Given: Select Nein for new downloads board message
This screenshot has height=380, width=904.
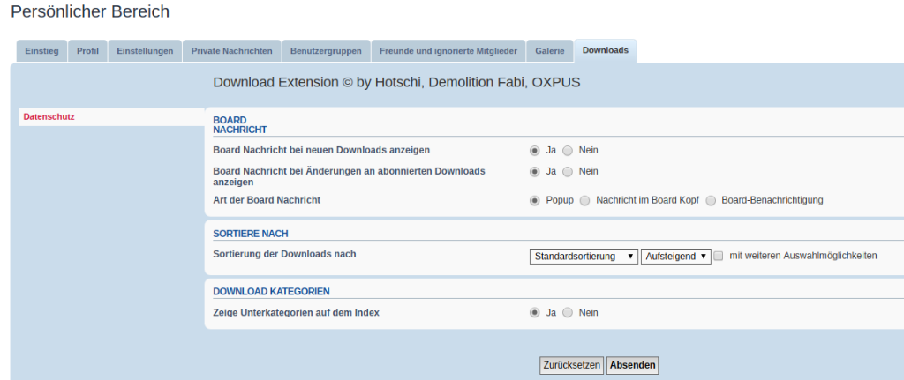Looking at the screenshot, I should 568,150.
